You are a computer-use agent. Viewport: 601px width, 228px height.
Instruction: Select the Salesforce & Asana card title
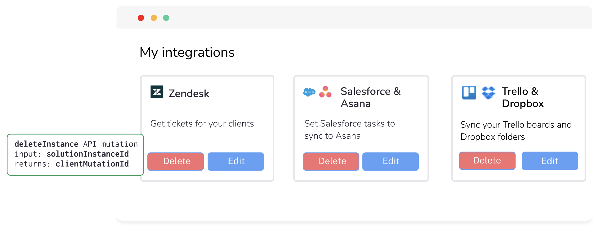pos(370,97)
